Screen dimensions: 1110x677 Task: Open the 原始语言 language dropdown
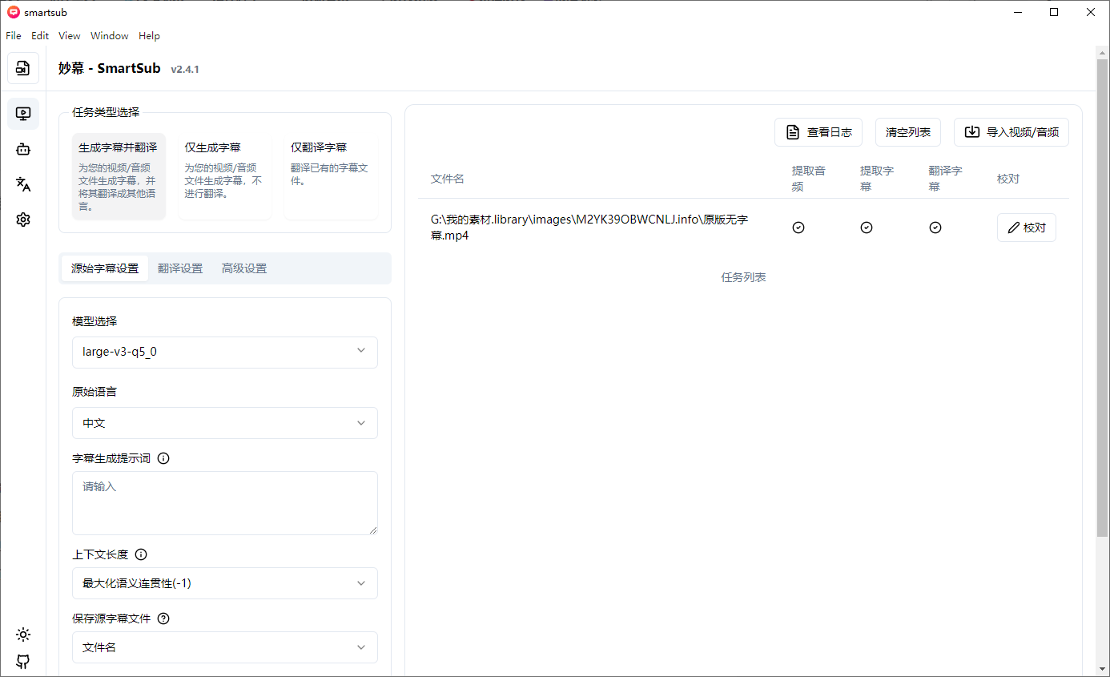(224, 423)
